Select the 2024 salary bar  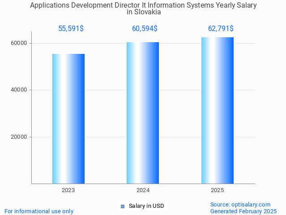(143, 113)
